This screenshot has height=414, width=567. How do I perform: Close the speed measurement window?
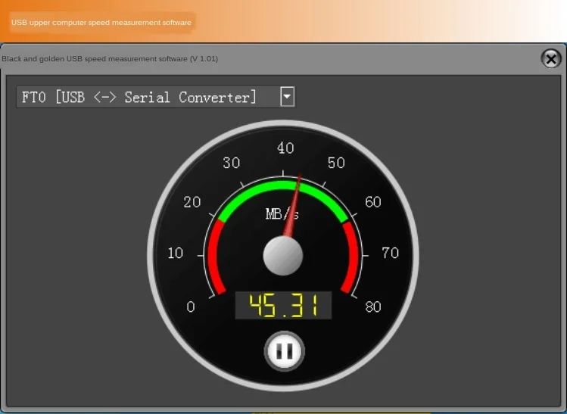pyautogui.click(x=551, y=58)
